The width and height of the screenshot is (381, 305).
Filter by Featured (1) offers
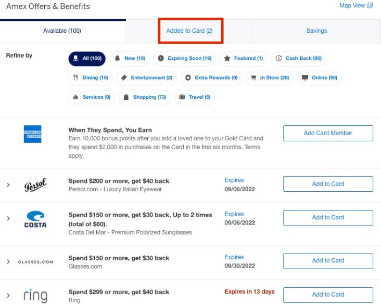(x=243, y=59)
